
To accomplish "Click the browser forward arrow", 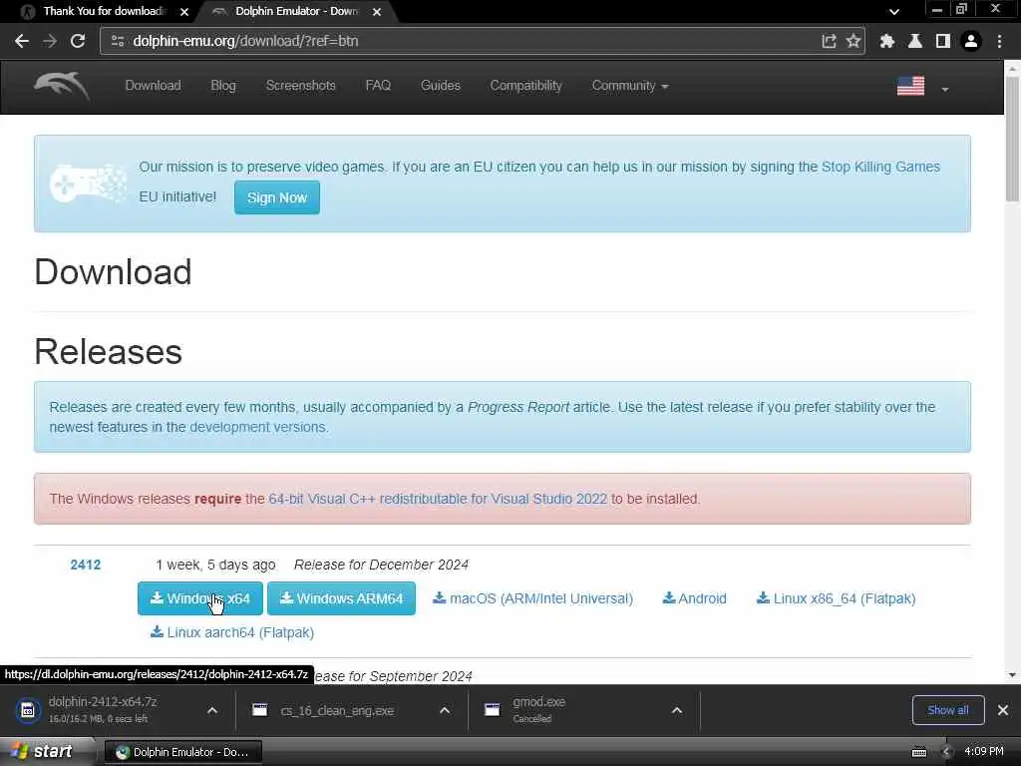I will pyautogui.click(x=50, y=41).
